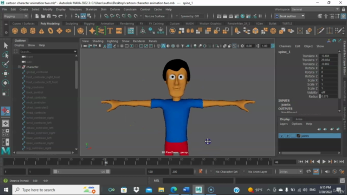The image size is (347, 195).
Task: Open the Skeleton menu
Action: click(x=91, y=9)
